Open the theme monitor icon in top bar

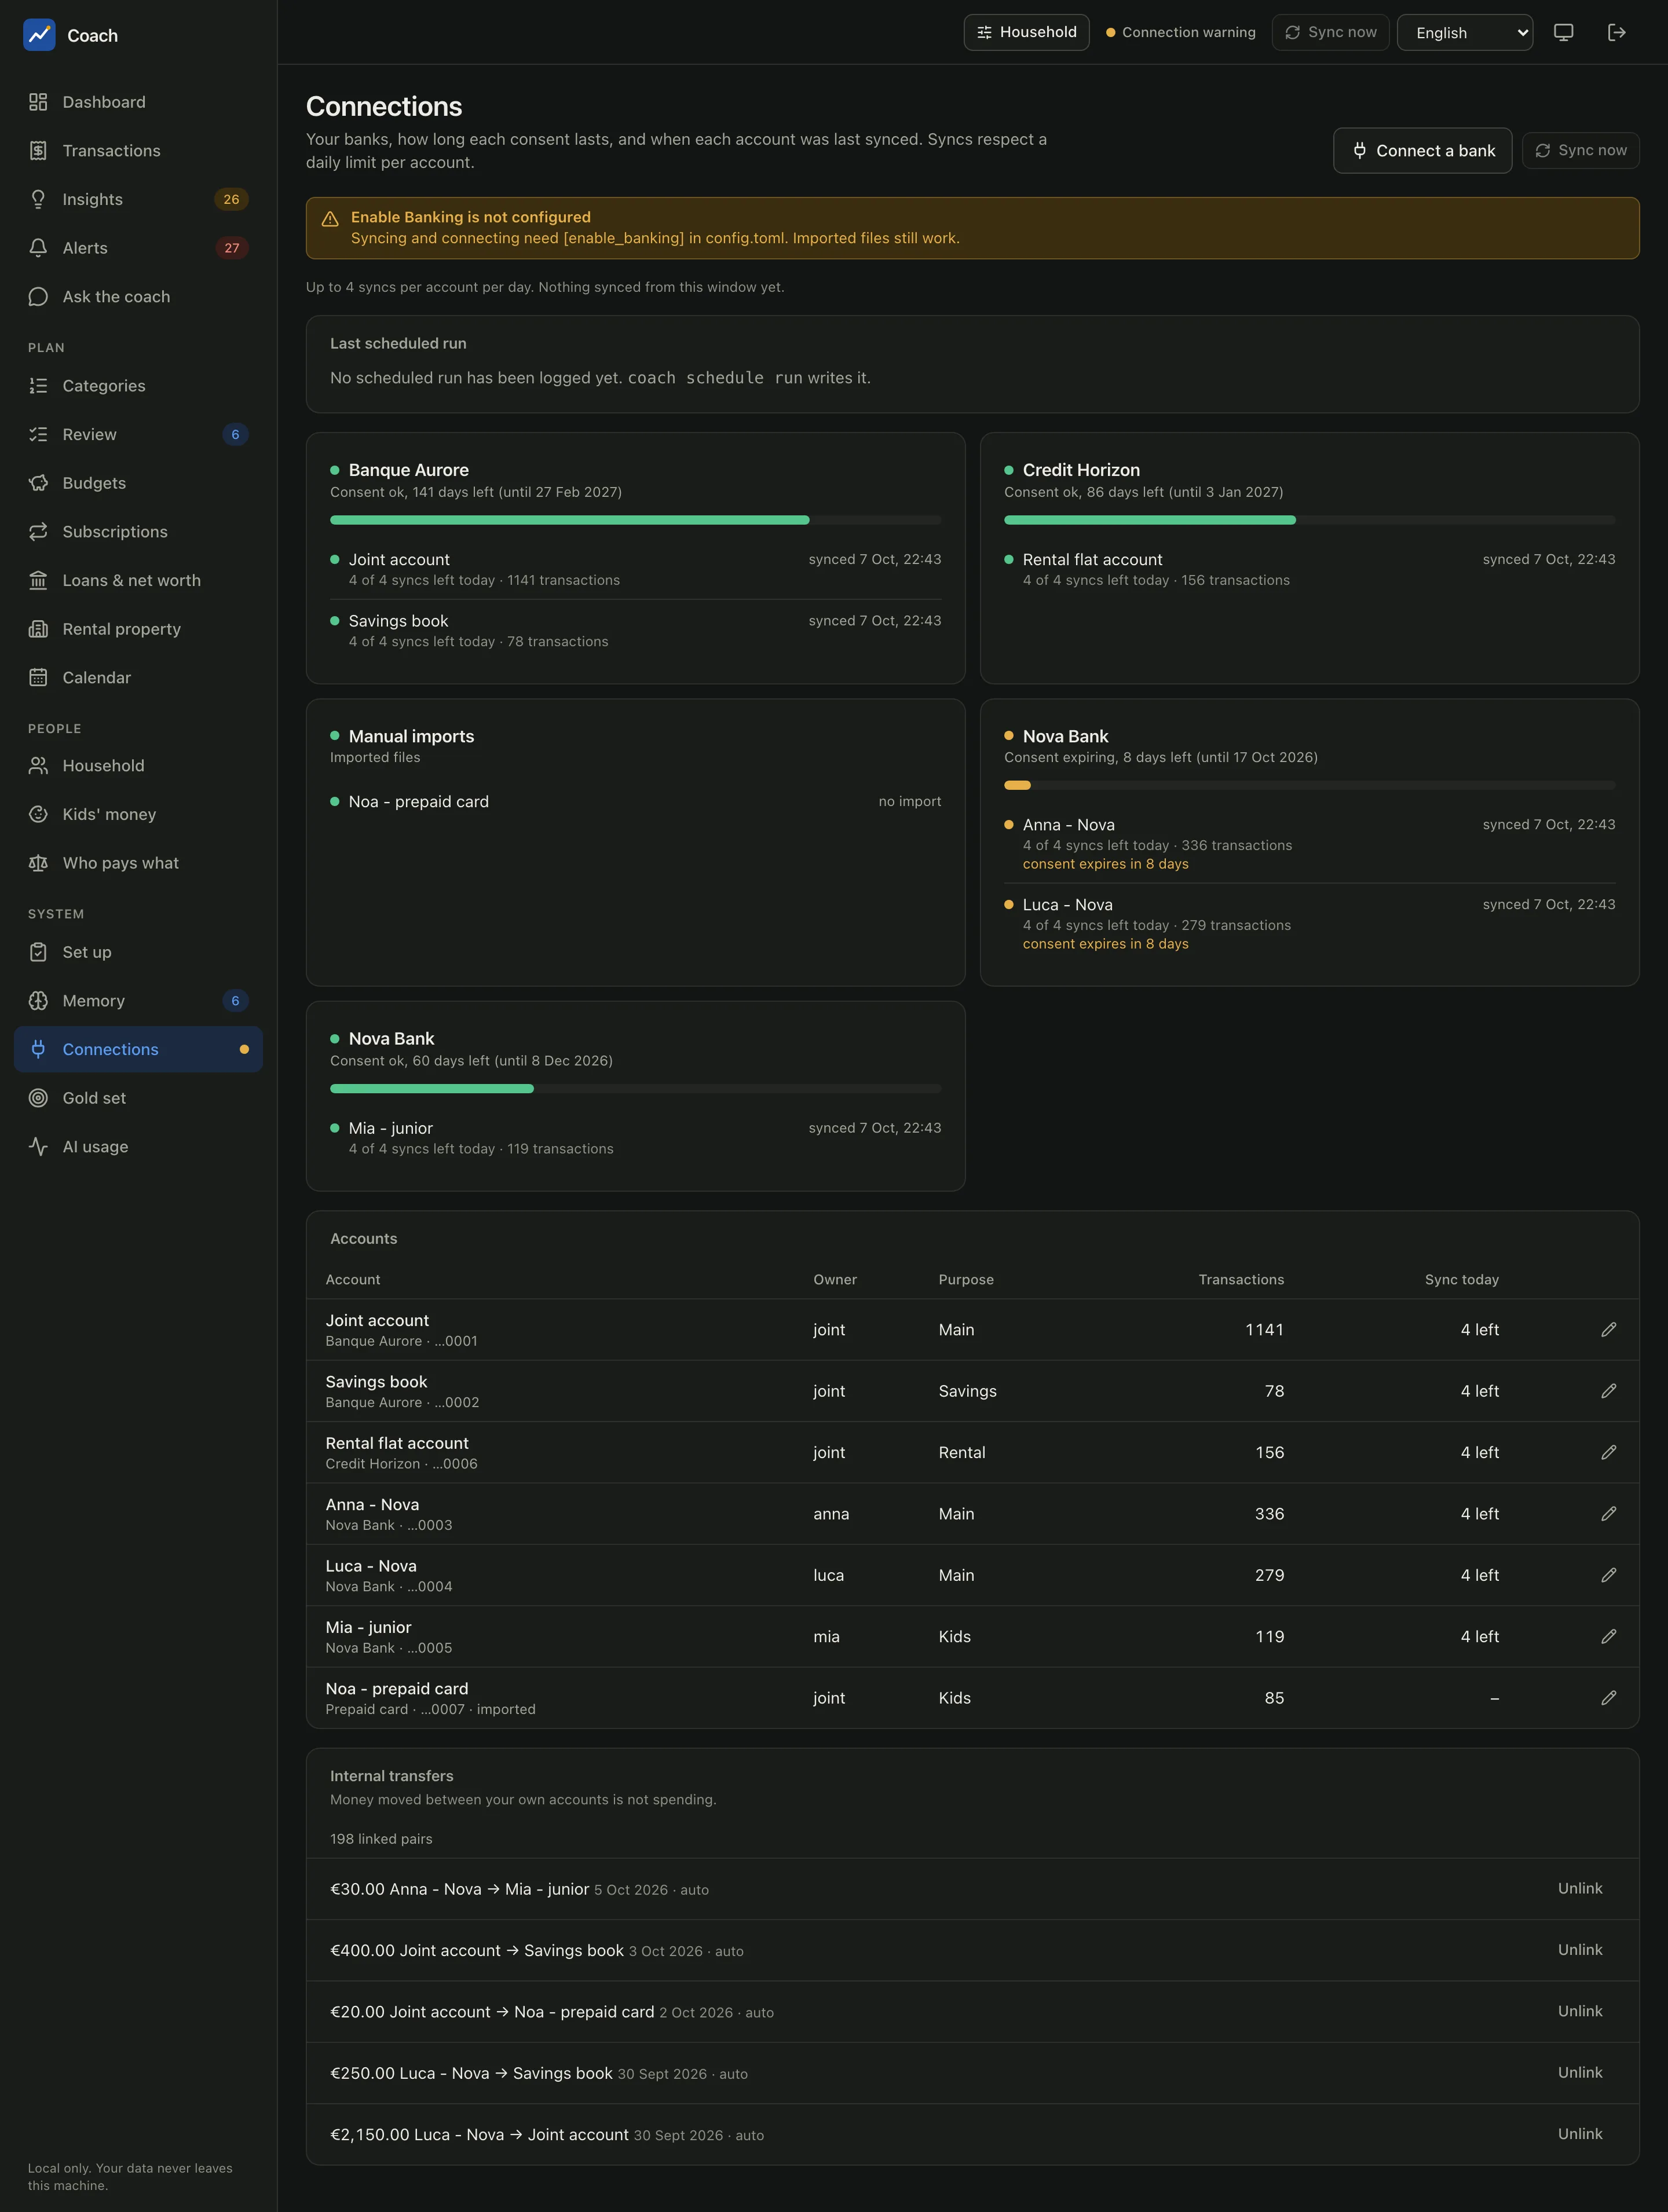(x=1564, y=33)
